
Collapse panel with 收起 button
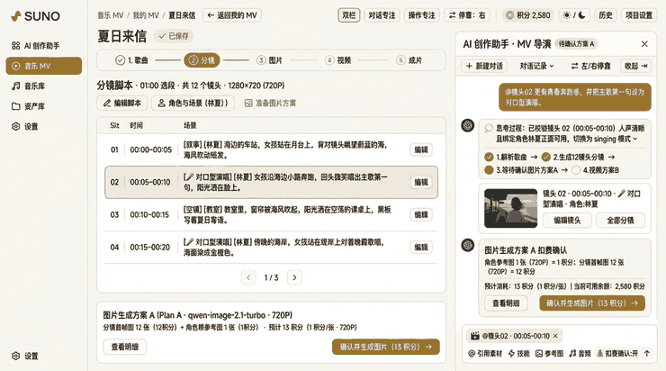(635, 66)
